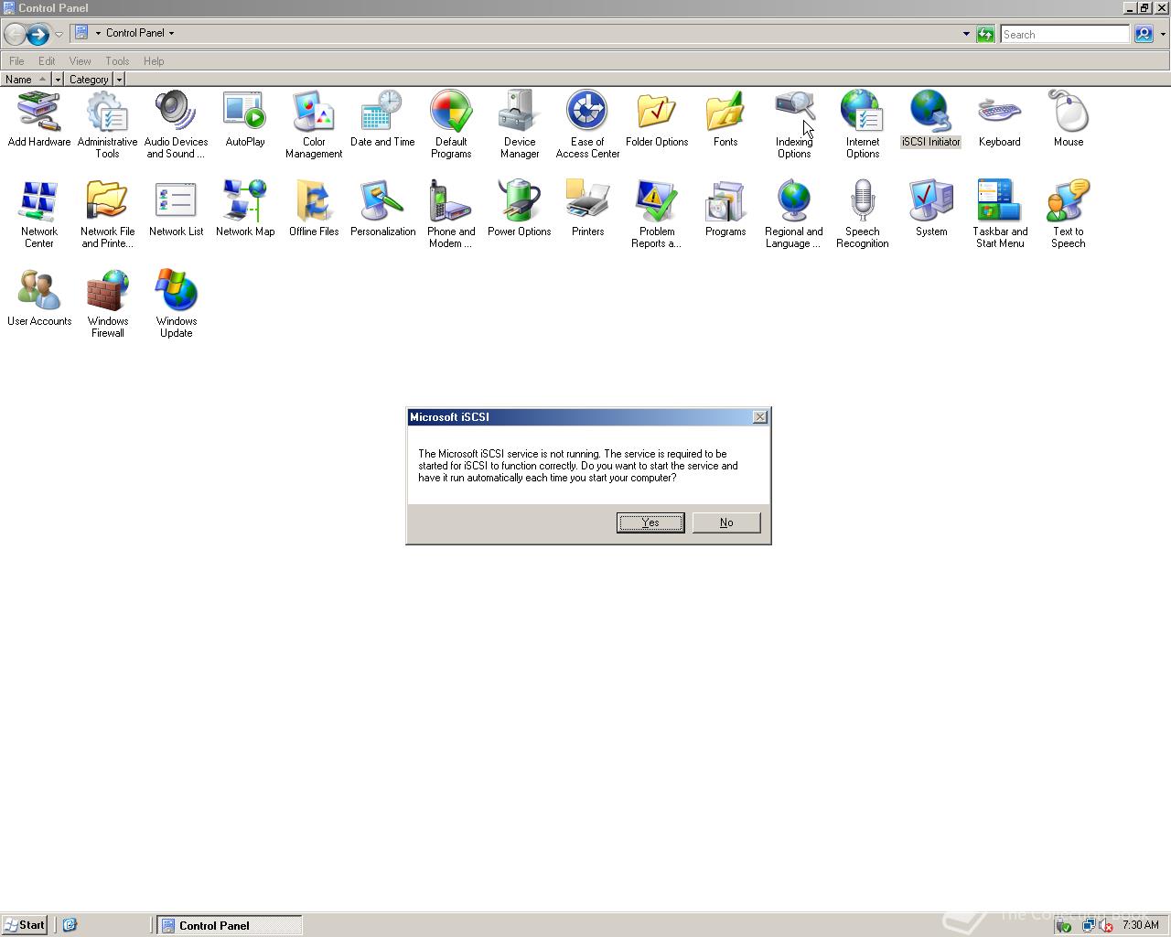The image size is (1171, 937).
Task: Open the System applet
Action: click(931, 209)
